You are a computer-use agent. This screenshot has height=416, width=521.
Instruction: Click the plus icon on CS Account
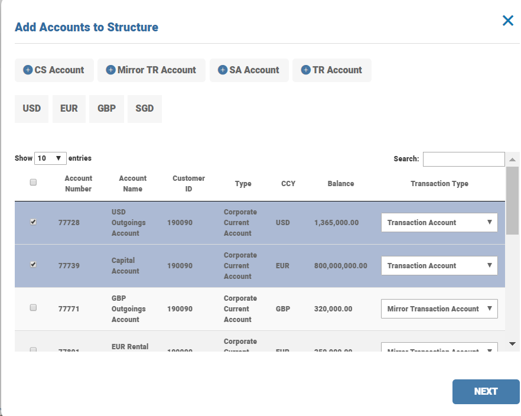point(28,70)
